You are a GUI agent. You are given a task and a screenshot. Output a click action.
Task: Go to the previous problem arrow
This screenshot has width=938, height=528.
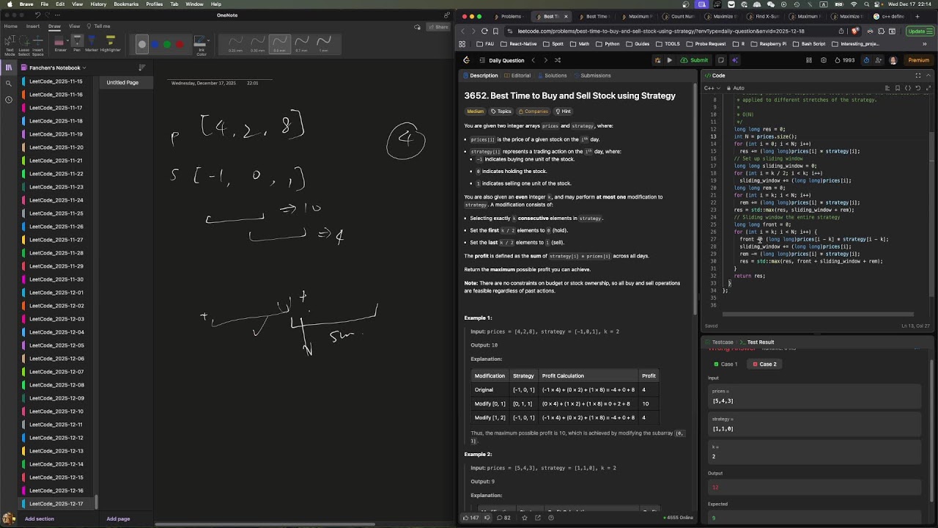click(x=533, y=60)
